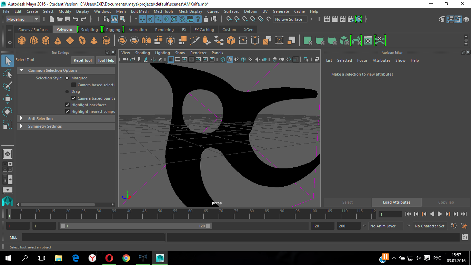Open the No Character Set dropdown
The width and height of the screenshot is (471, 265).
pos(430,226)
